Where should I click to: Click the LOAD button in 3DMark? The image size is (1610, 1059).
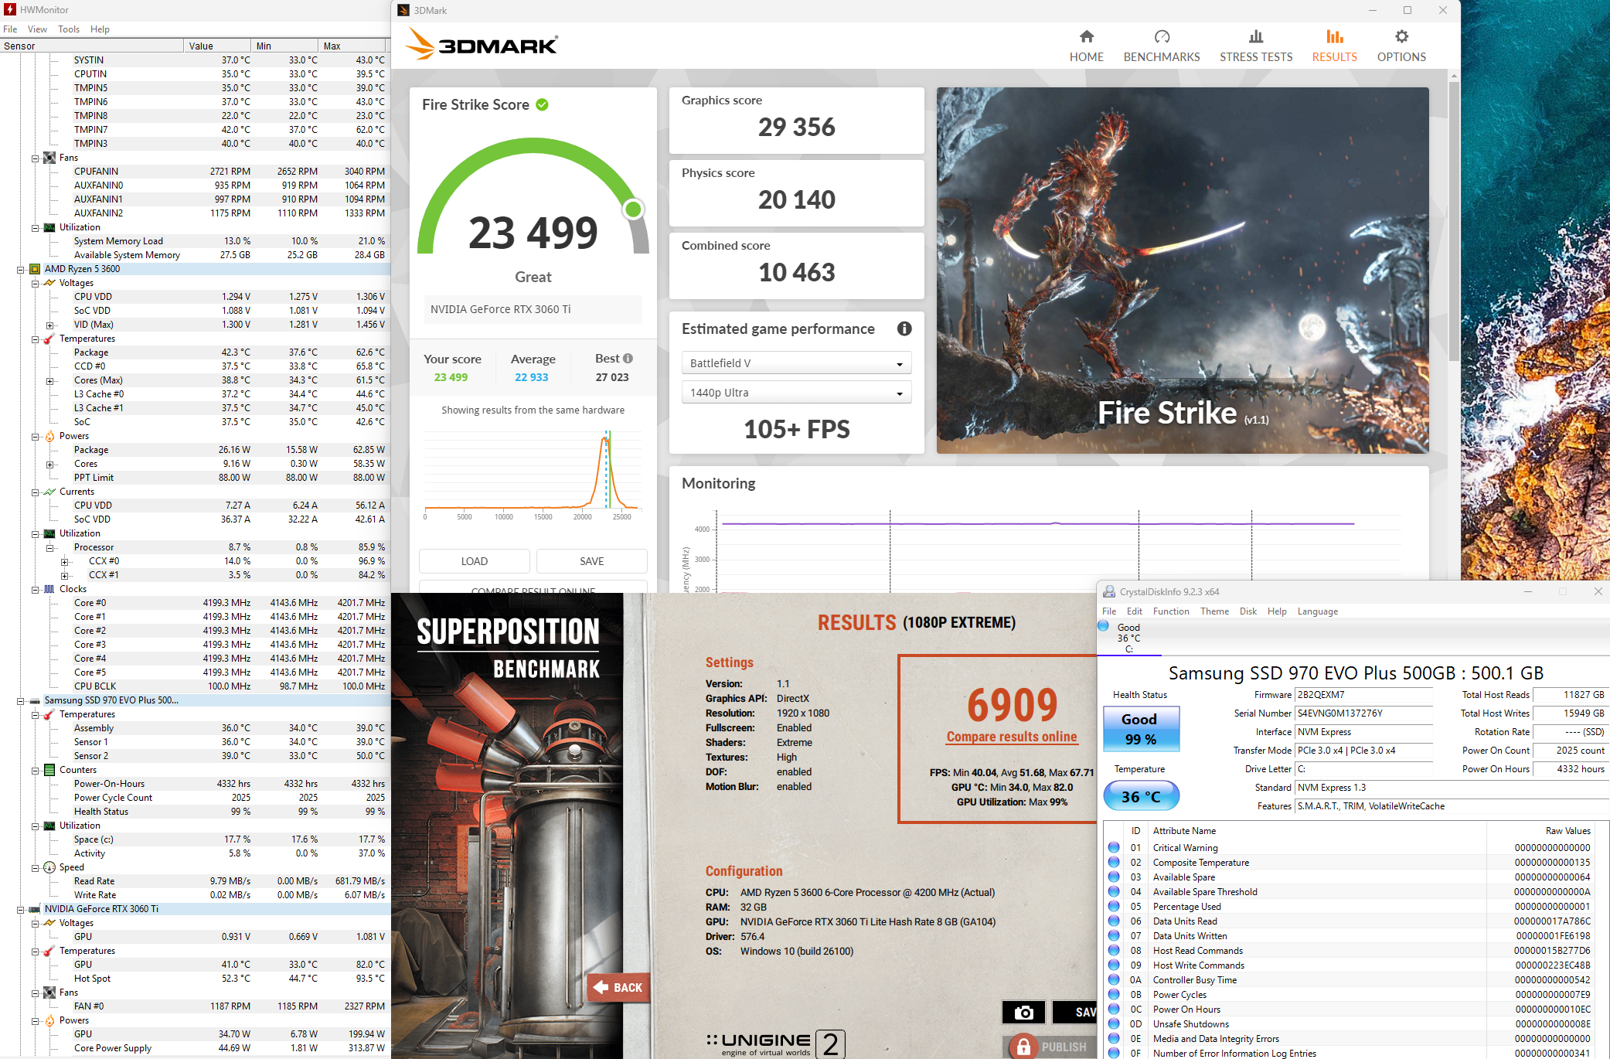click(474, 561)
